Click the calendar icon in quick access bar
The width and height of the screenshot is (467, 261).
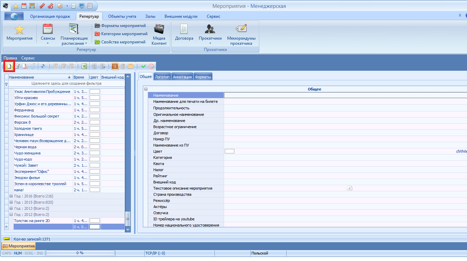point(24,6)
